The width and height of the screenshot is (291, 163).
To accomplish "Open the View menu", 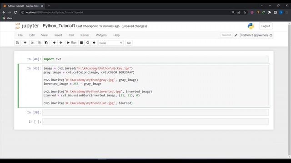I will click(x=45, y=35).
